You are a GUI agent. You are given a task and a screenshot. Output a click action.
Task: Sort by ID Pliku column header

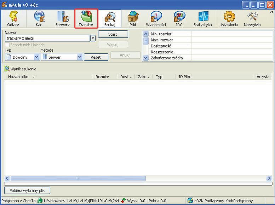214,77
